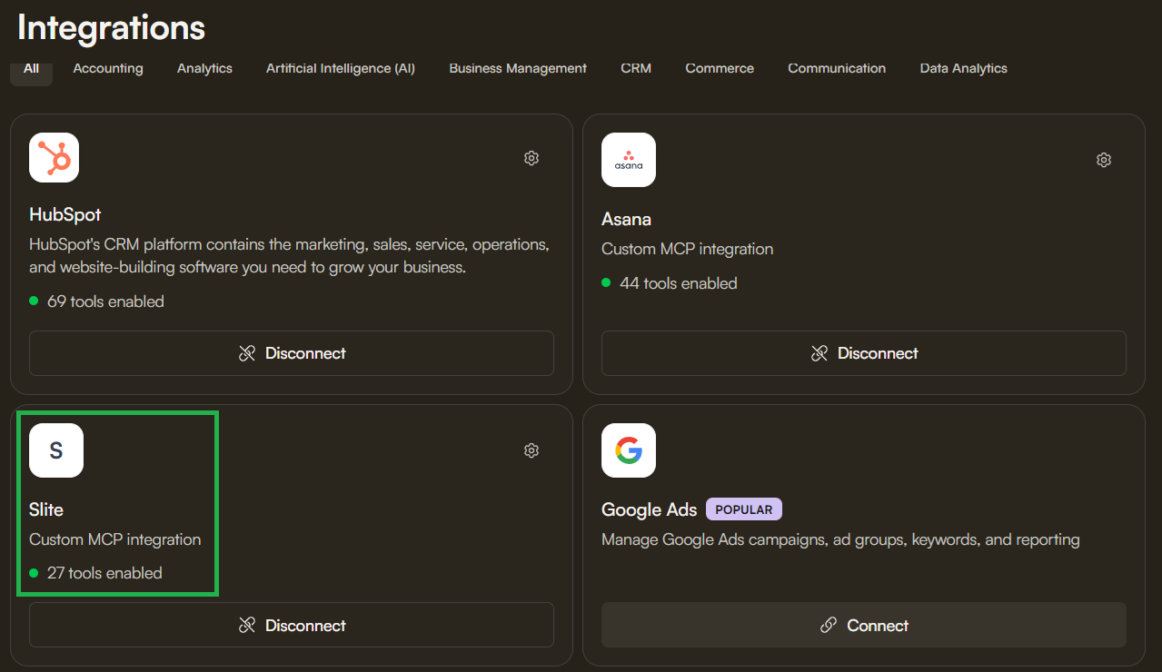Open Slite integration settings gear
Image resolution: width=1162 pixels, height=672 pixels.
tap(531, 450)
